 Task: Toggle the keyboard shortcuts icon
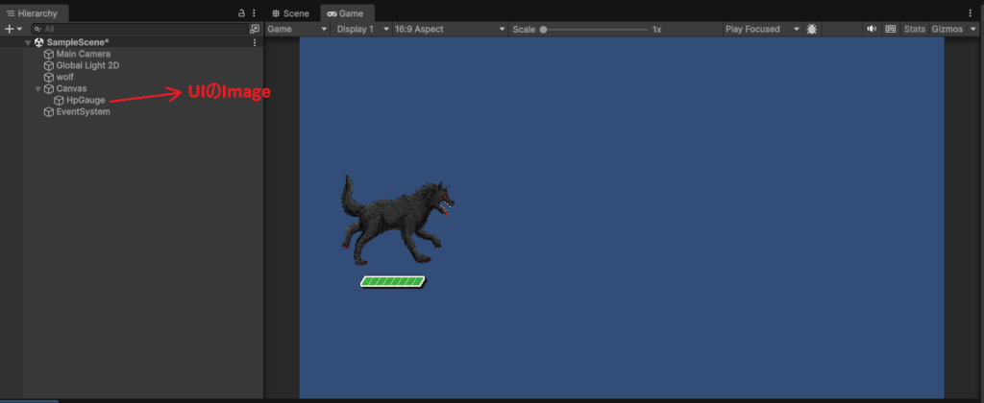pyautogui.click(x=891, y=29)
